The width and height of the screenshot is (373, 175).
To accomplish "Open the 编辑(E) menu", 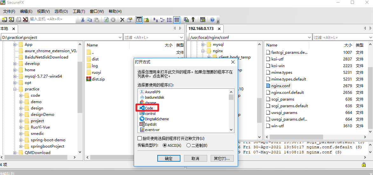I will click(26, 11).
